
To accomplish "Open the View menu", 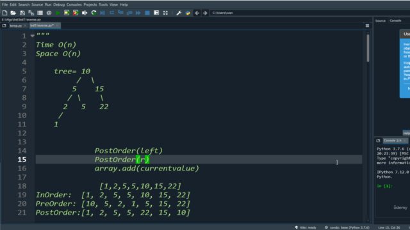I will click(113, 4).
